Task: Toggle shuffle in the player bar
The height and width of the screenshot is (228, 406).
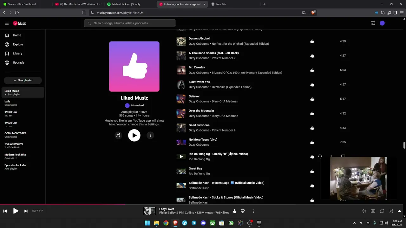Action: [x=391, y=211]
